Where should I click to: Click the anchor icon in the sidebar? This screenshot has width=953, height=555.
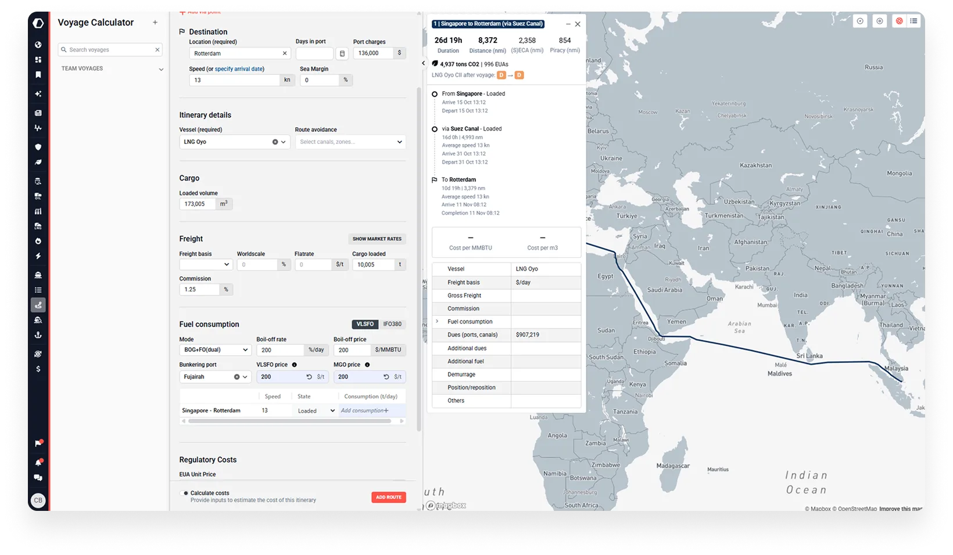38,335
